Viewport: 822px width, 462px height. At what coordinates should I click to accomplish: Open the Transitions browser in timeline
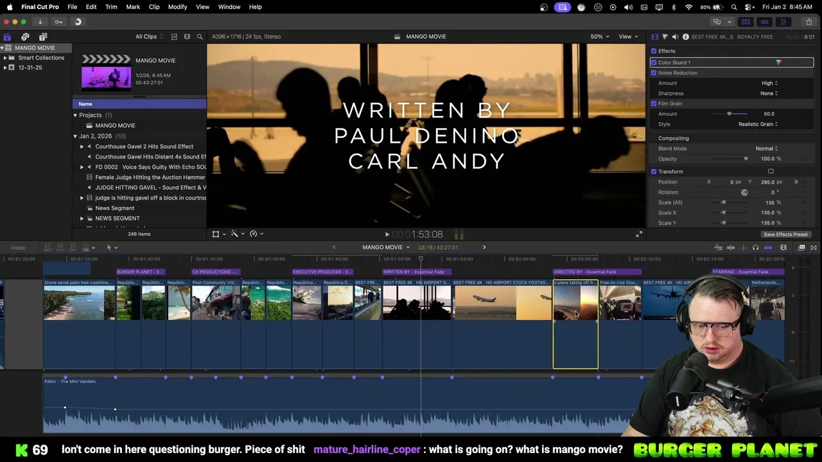coord(813,248)
